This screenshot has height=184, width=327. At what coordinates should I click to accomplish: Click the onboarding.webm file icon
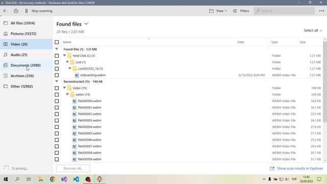pos(77,75)
